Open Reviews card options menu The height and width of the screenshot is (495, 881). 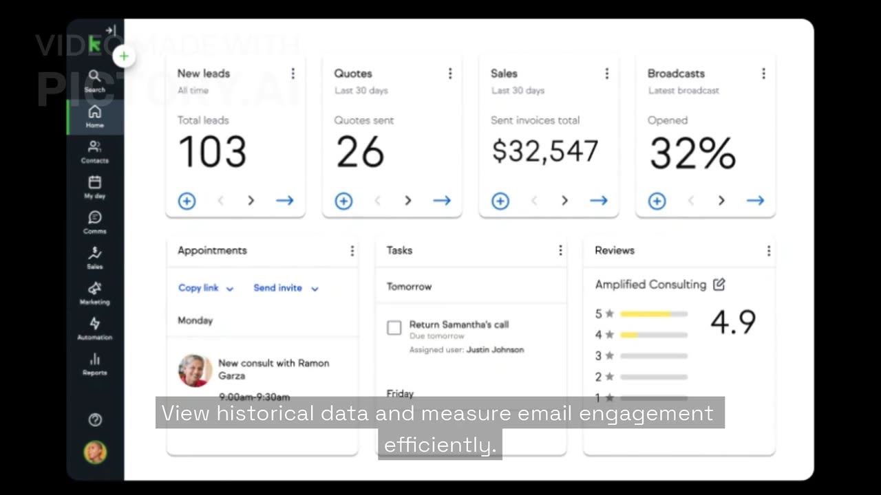(x=769, y=251)
